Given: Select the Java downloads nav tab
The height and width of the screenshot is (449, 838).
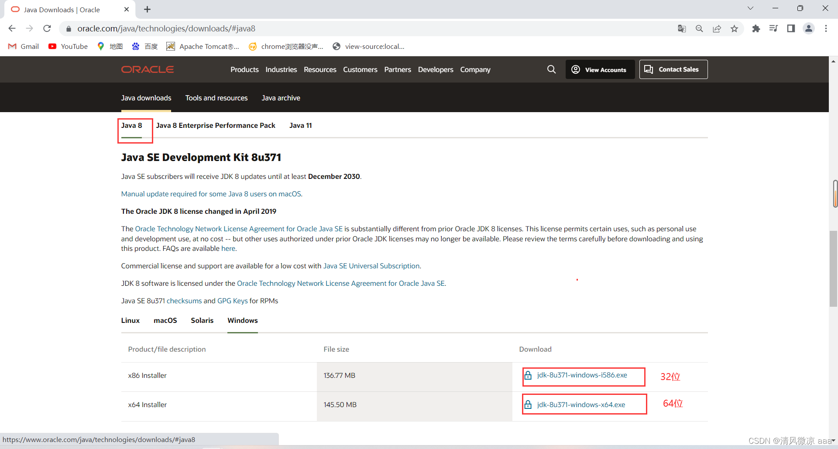Looking at the screenshot, I should [146, 98].
